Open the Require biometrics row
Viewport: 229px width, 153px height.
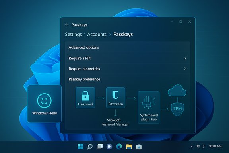(128, 69)
